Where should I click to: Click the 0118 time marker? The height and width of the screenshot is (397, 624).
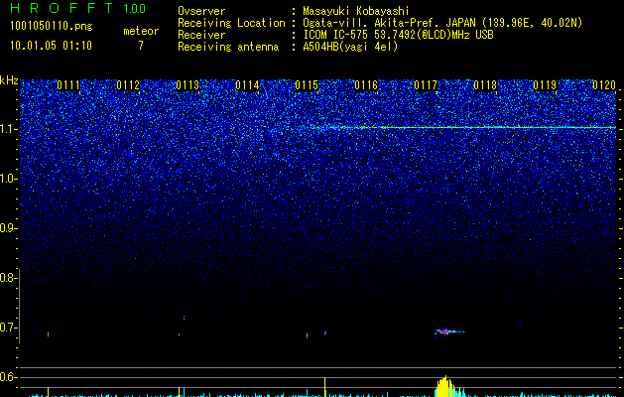485,85
